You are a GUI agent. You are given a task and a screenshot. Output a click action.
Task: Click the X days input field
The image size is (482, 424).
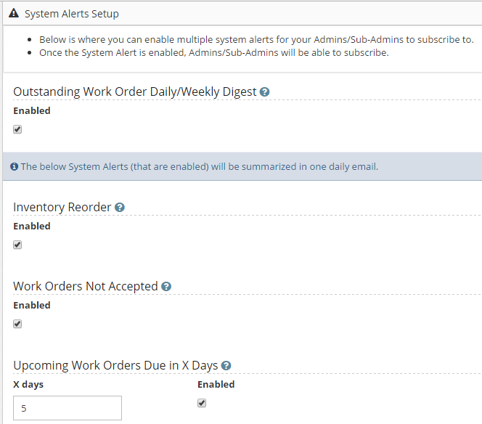click(x=68, y=408)
